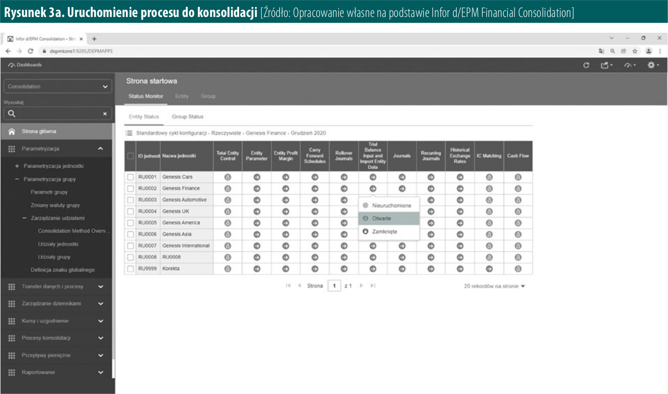Focus the sidebar Wyszukaj search field
The height and width of the screenshot is (394, 668).
tap(57, 114)
